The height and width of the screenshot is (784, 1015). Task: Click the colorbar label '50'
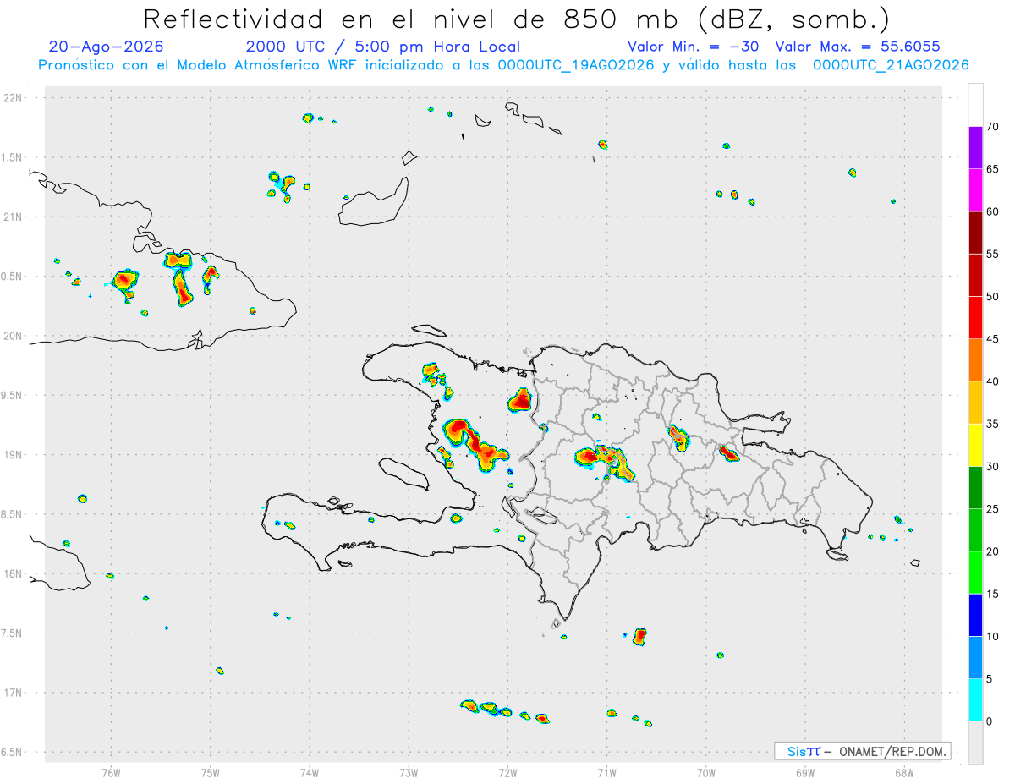pos(993,297)
